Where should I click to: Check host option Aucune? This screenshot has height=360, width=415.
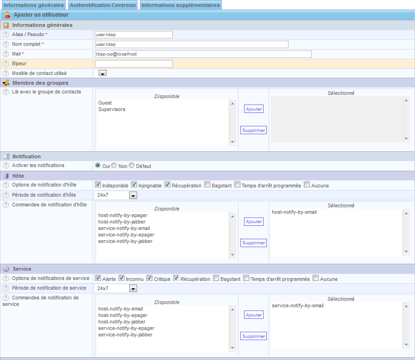click(307, 185)
